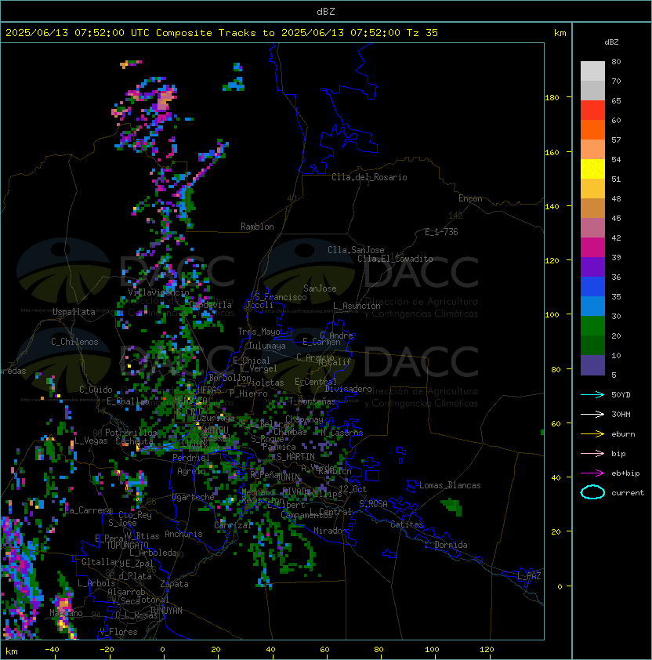Click the green 30 dBZ color swatch
The image size is (652, 660).
(592, 326)
